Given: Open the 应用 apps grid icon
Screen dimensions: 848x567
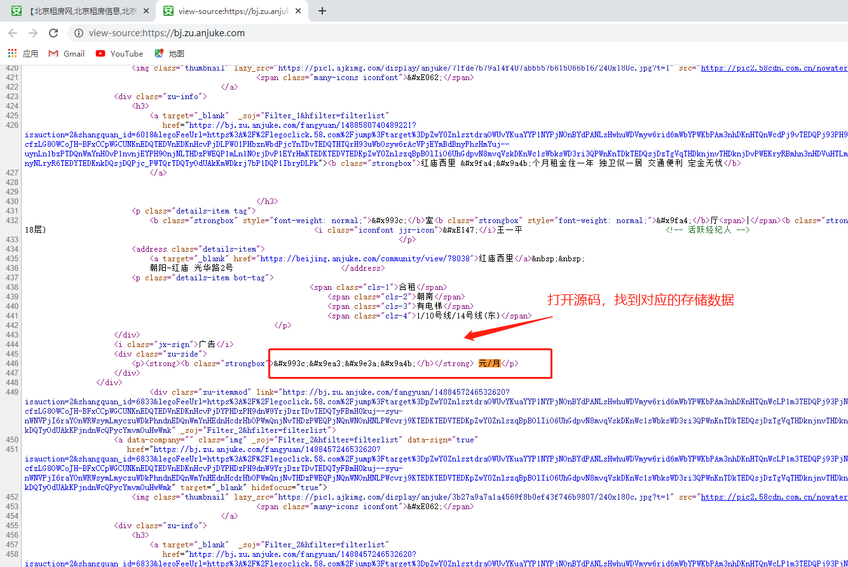Looking at the screenshot, I should point(11,53).
